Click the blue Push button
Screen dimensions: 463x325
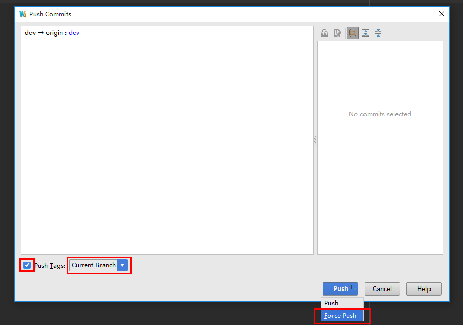(x=341, y=289)
